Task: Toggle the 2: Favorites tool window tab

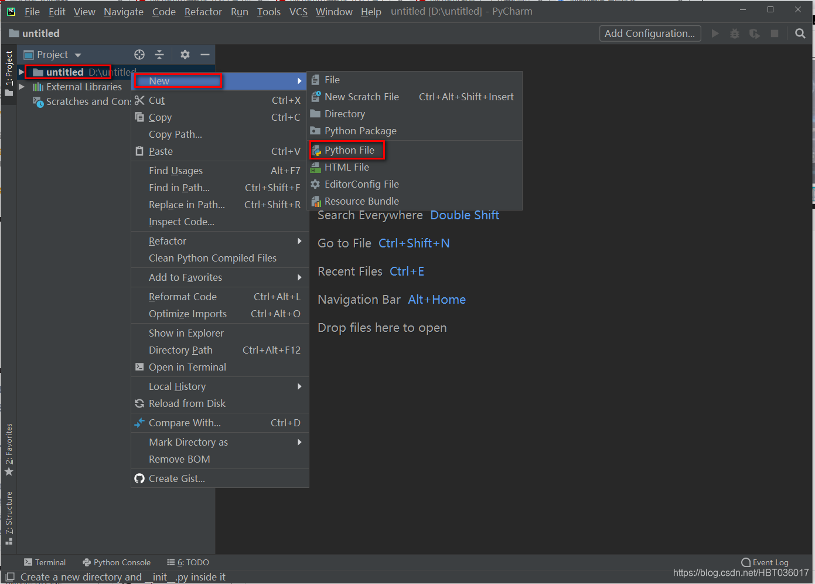Action: tap(9, 449)
